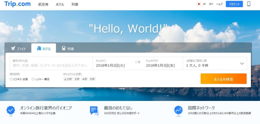Switch to the 列車 search tab
The height and width of the screenshot is (124, 260).
[68, 49]
